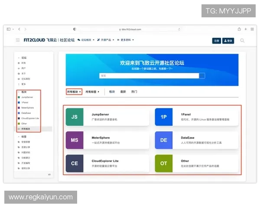Open the 资源分享 tag in sidebar

click(x=24, y=147)
